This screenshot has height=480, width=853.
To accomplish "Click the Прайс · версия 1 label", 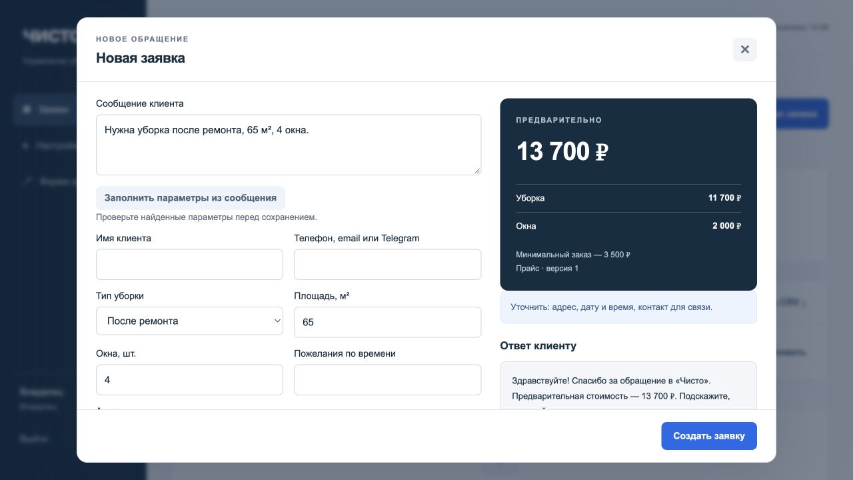I will tap(547, 268).
